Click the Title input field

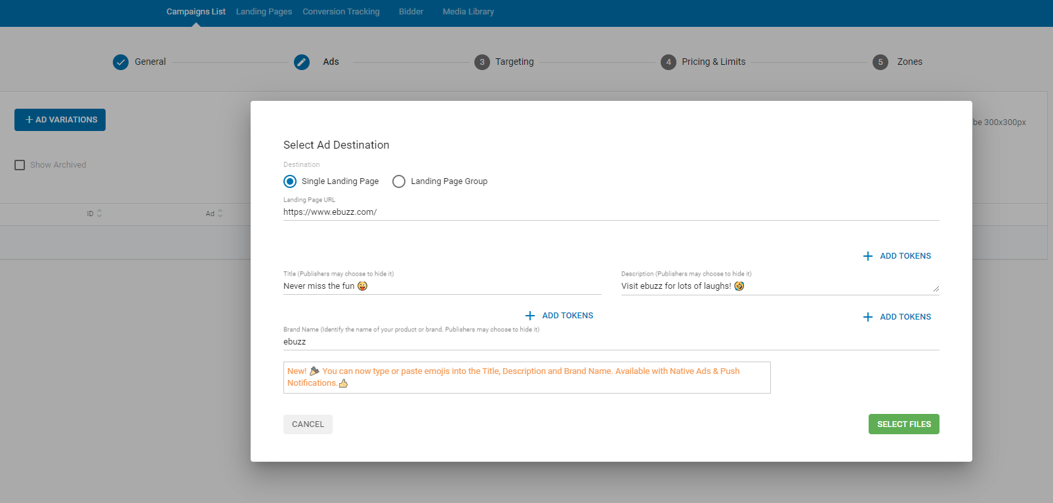[x=442, y=286]
